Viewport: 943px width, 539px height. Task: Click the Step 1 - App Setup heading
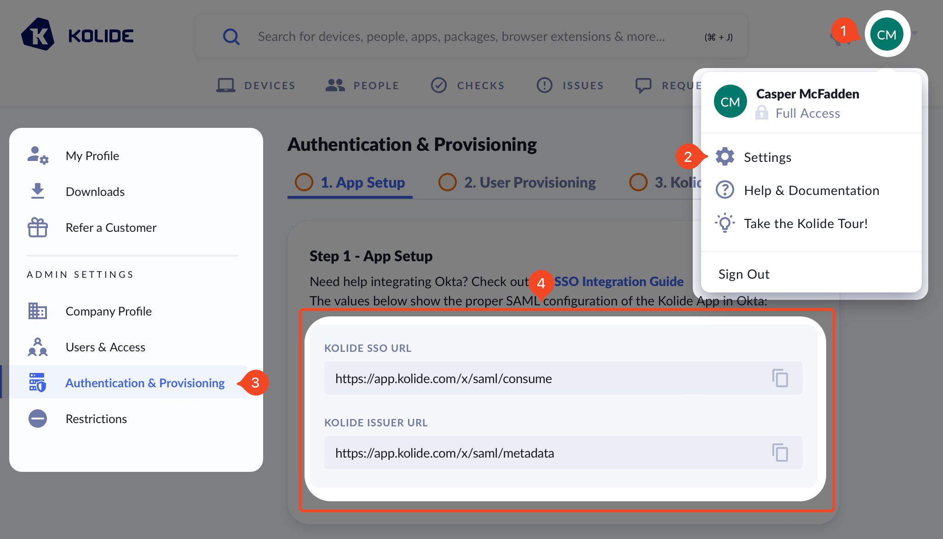click(371, 256)
